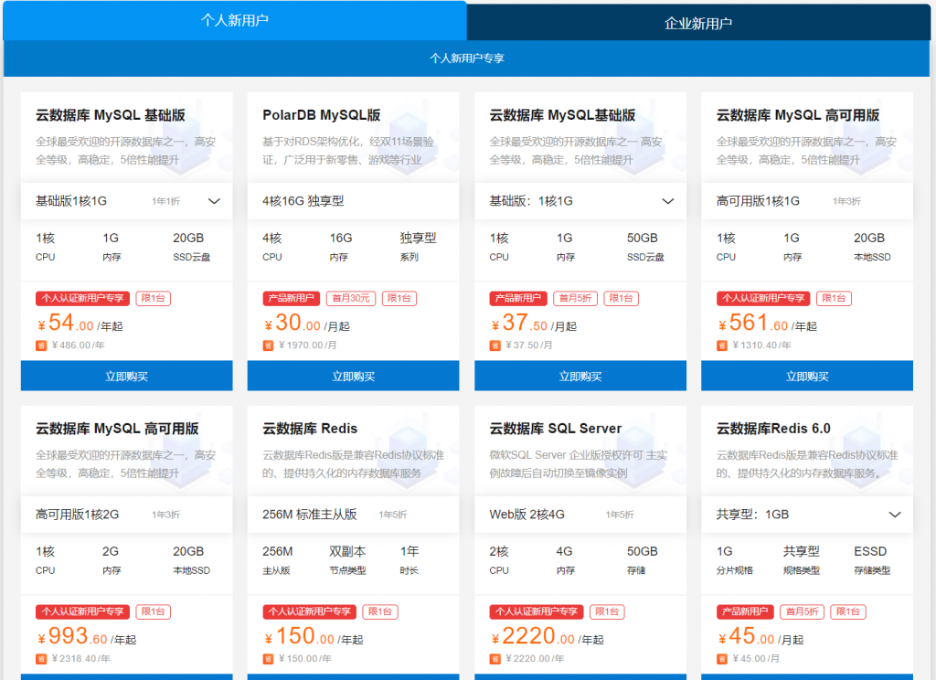
Task: Click the 省 savings icon next to ¥45.00/月
Action: (722, 659)
